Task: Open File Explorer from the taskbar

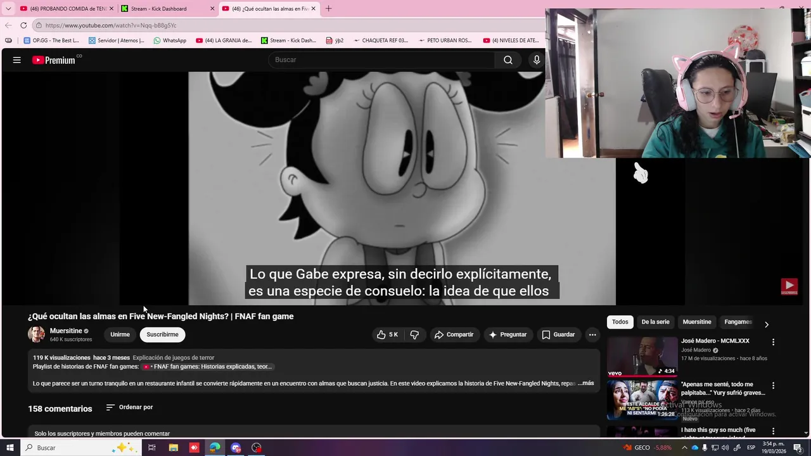Action: pos(174,448)
